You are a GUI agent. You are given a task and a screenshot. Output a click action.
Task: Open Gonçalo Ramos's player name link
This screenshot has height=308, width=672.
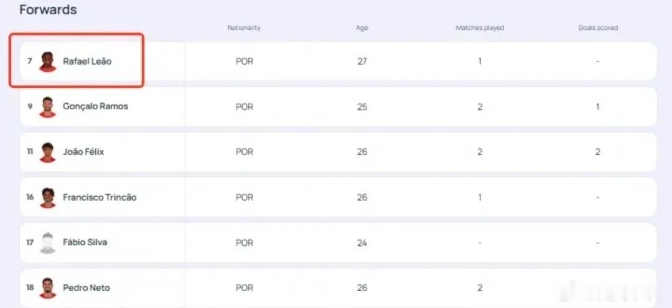(x=96, y=107)
